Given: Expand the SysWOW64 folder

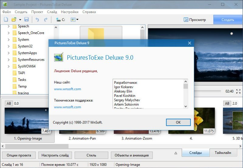Looking at the screenshot, I should tap(9, 66).
